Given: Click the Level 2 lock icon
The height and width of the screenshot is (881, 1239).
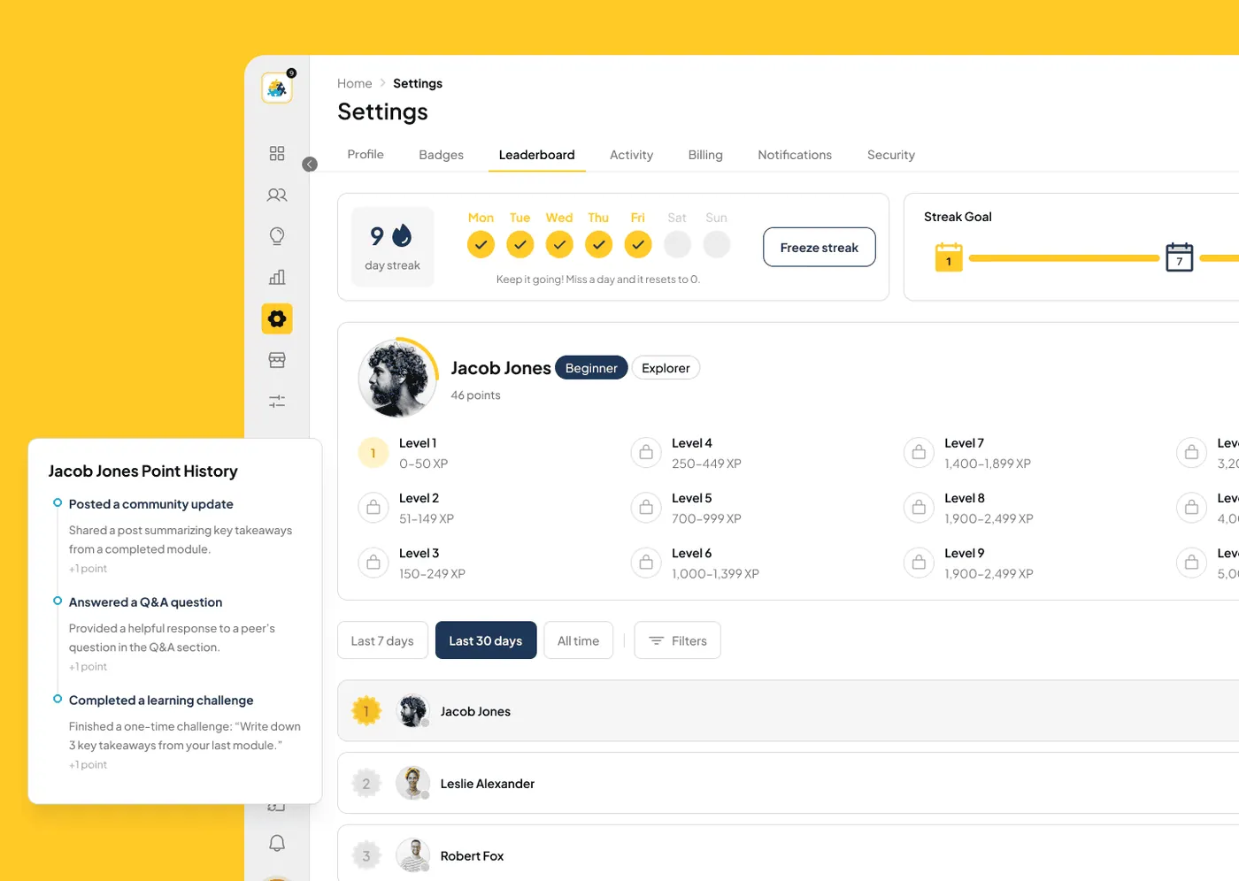Looking at the screenshot, I should (x=373, y=508).
